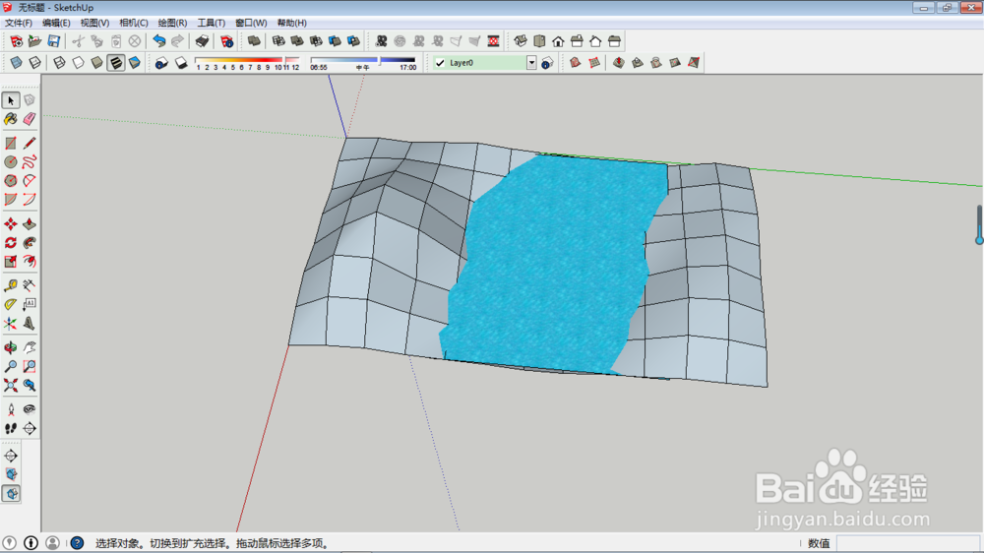This screenshot has height=553, width=984.
Task: Enable Monochrome face style
Action: click(135, 63)
